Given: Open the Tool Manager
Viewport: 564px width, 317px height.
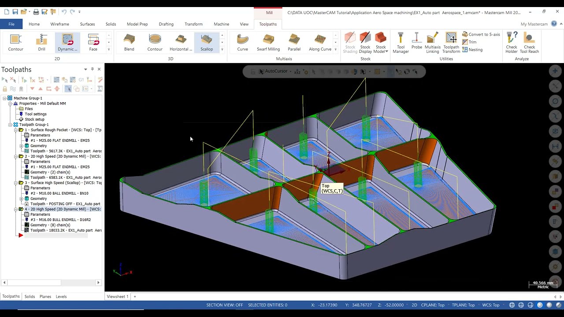Looking at the screenshot, I should point(401,43).
